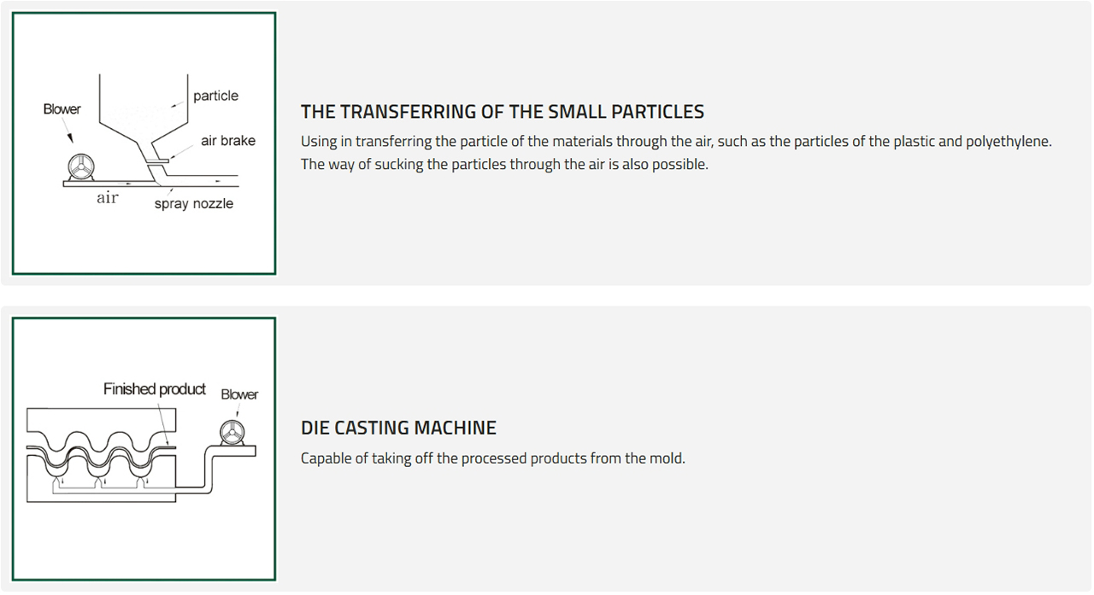Click the sentence about sucking particles through air
Screen dimensions: 1094x595
click(x=504, y=164)
